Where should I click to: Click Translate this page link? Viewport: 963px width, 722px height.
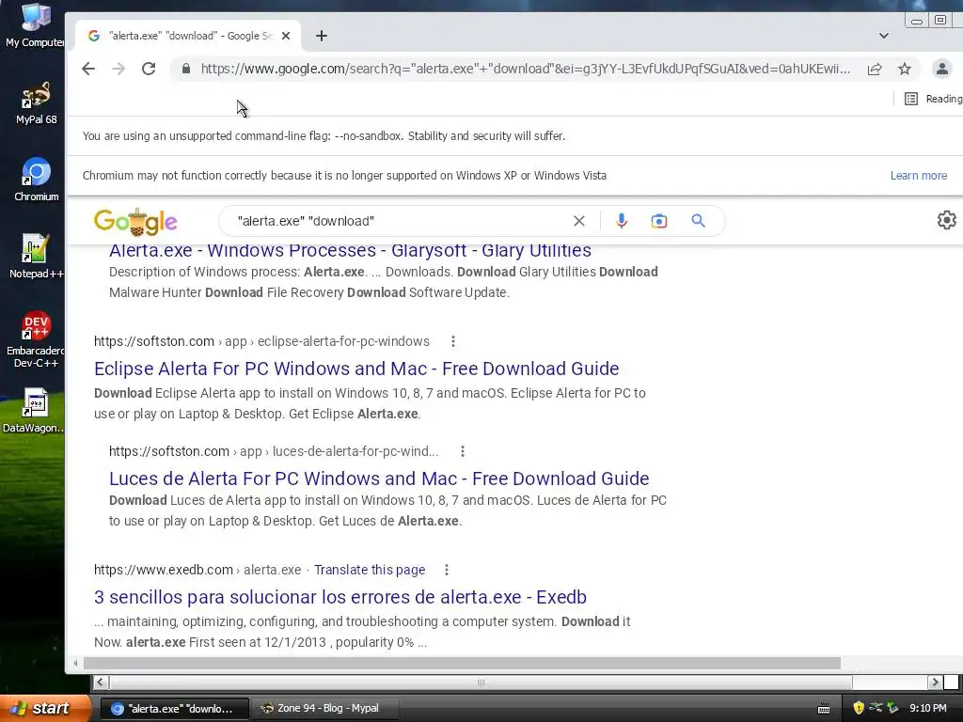370,570
